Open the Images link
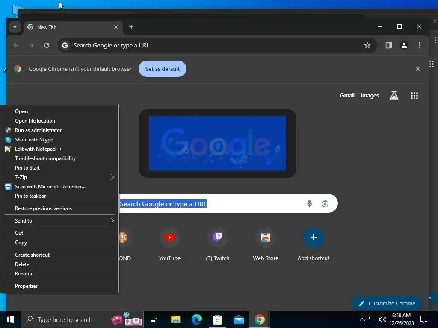The height and width of the screenshot is (328, 438). tap(370, 95)
